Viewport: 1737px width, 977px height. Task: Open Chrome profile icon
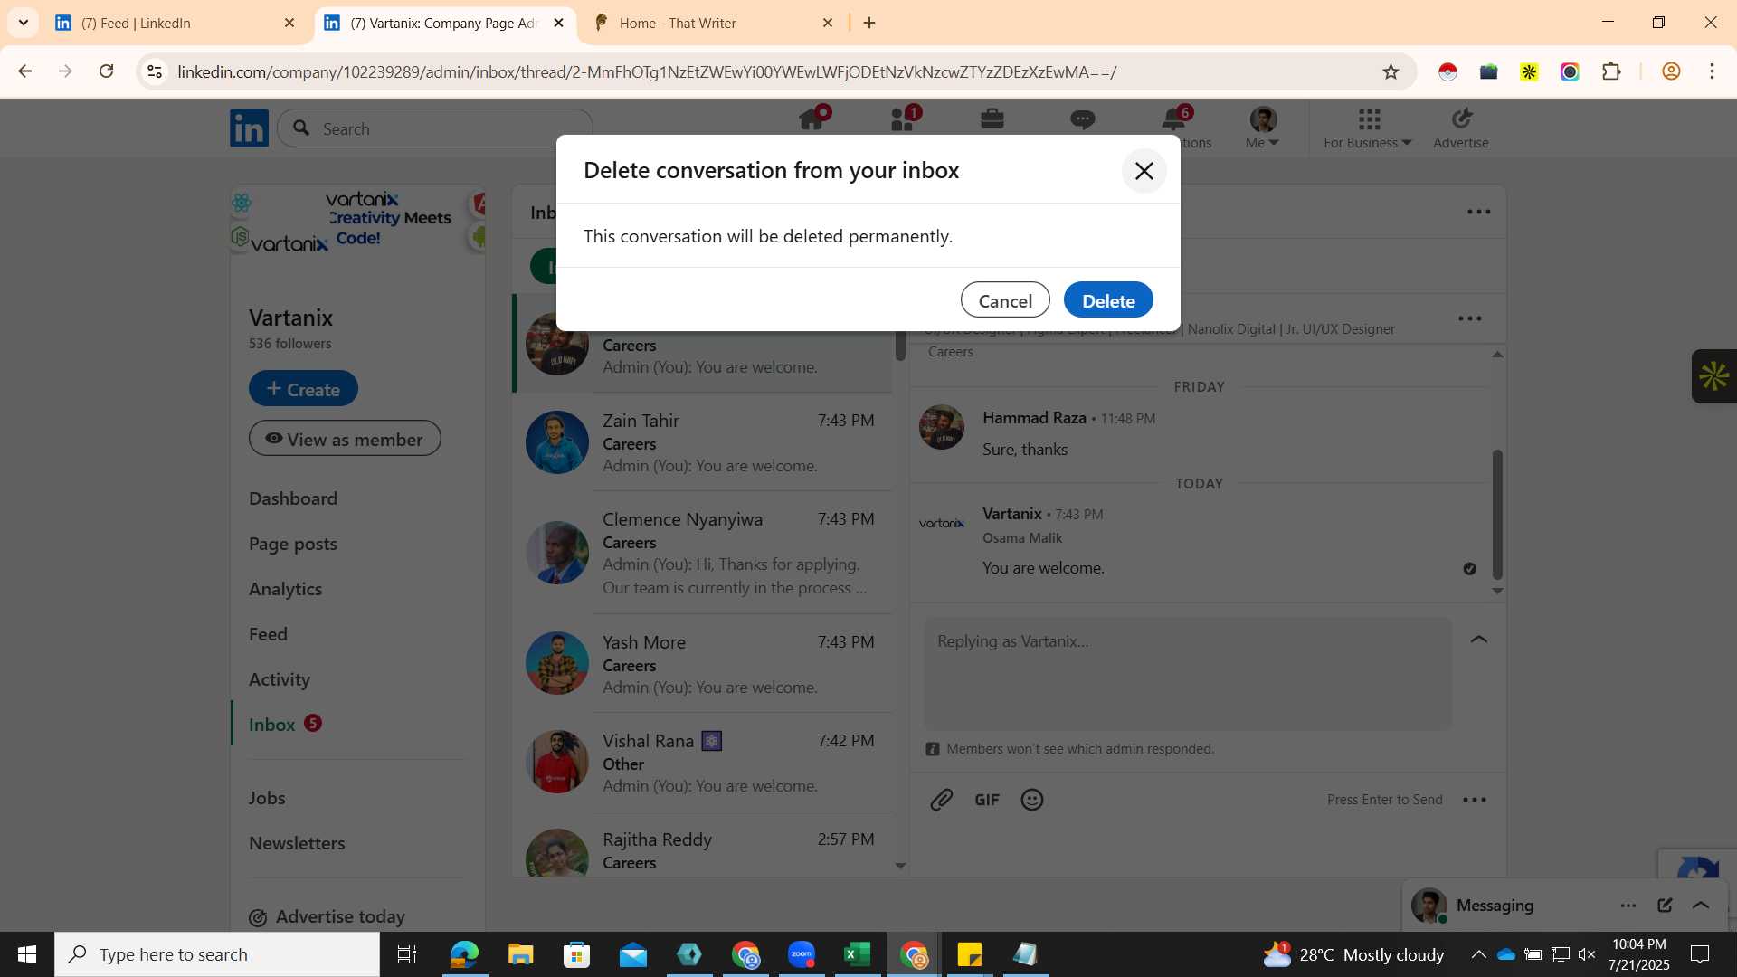[x=1671, y=71]
